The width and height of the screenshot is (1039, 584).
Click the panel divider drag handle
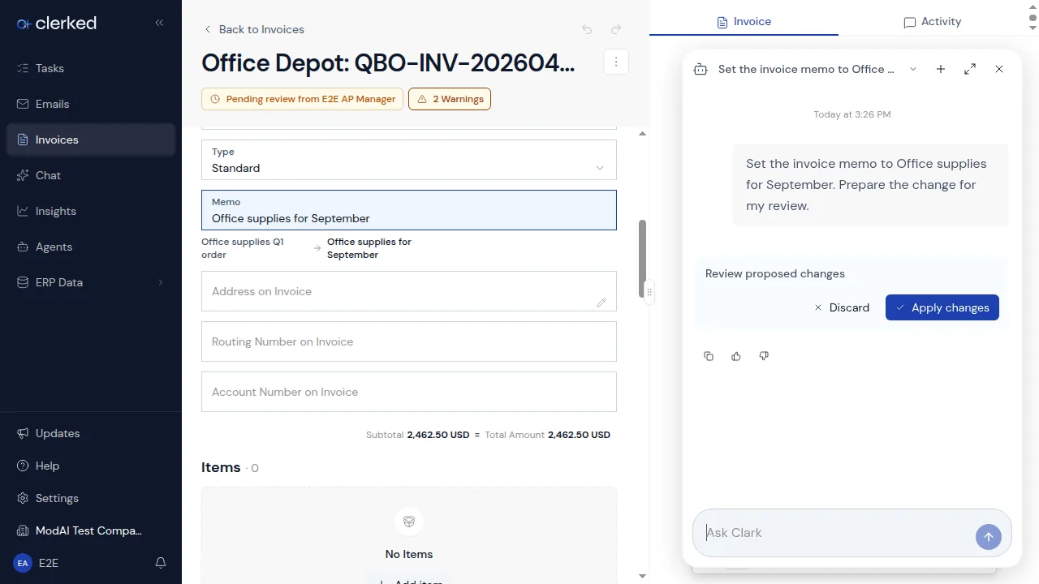pos(649,291)
